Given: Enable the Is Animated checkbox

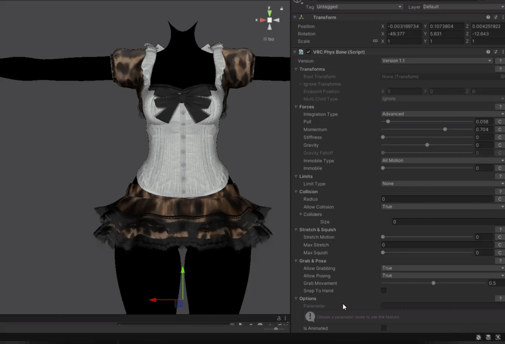Looking at the screenshot, I should point(384,328).
